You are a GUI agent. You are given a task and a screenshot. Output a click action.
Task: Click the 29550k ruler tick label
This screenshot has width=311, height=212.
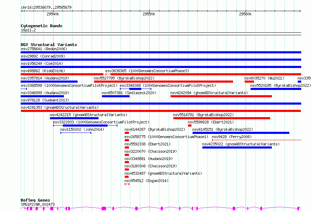point(149,14)
